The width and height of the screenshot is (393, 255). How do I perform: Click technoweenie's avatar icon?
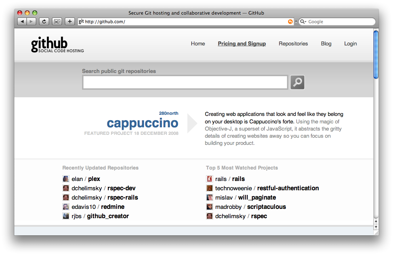click(x=210, y=188)
